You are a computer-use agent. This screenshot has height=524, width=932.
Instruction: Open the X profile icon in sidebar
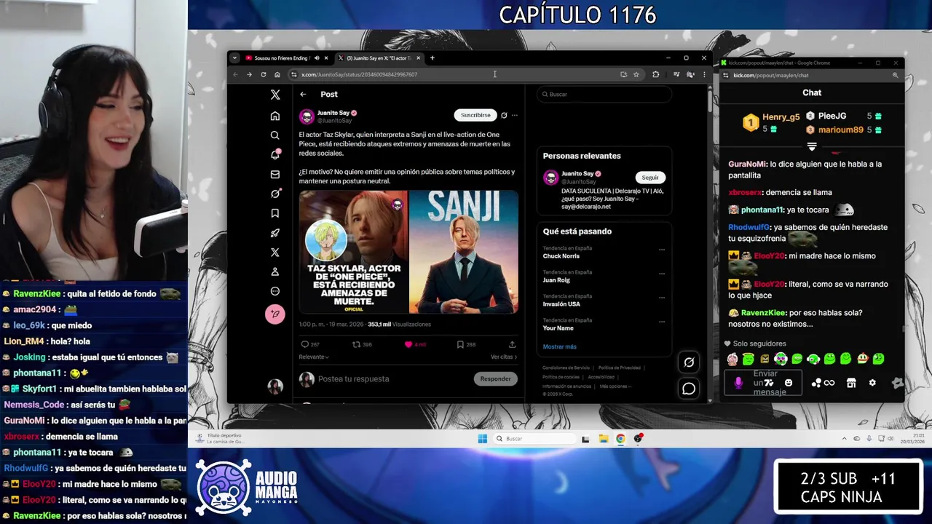[275, 271]
